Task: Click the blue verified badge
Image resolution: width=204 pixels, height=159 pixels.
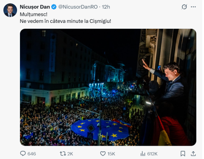Action: tap(54, 7)
